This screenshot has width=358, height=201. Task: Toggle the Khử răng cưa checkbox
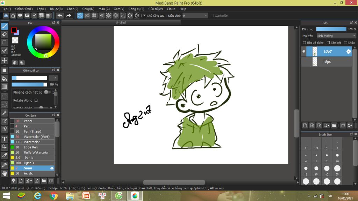coord(144,15)
